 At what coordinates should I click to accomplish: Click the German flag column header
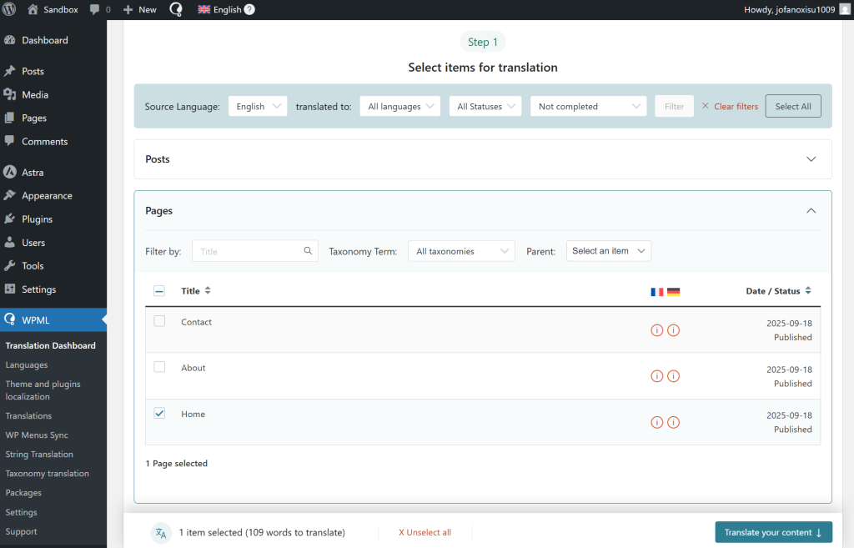(674, 291)
